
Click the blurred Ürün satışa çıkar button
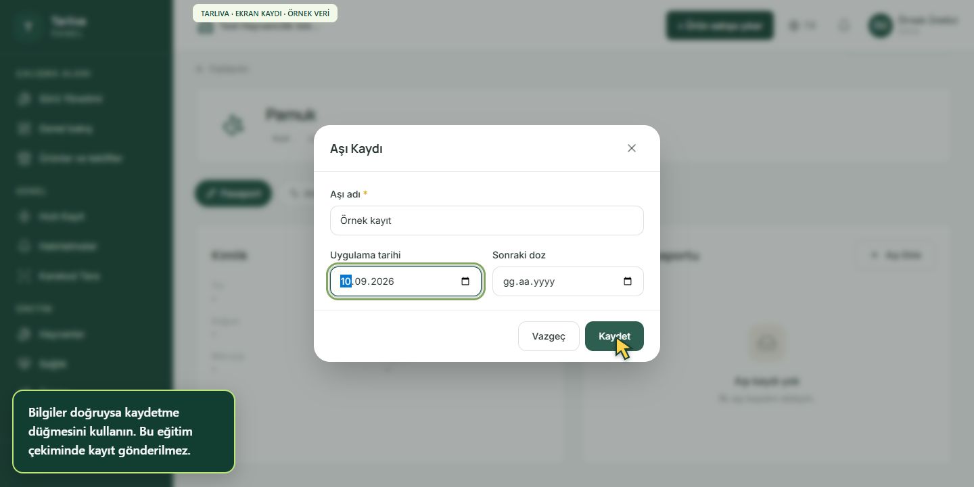coord(720,26)
